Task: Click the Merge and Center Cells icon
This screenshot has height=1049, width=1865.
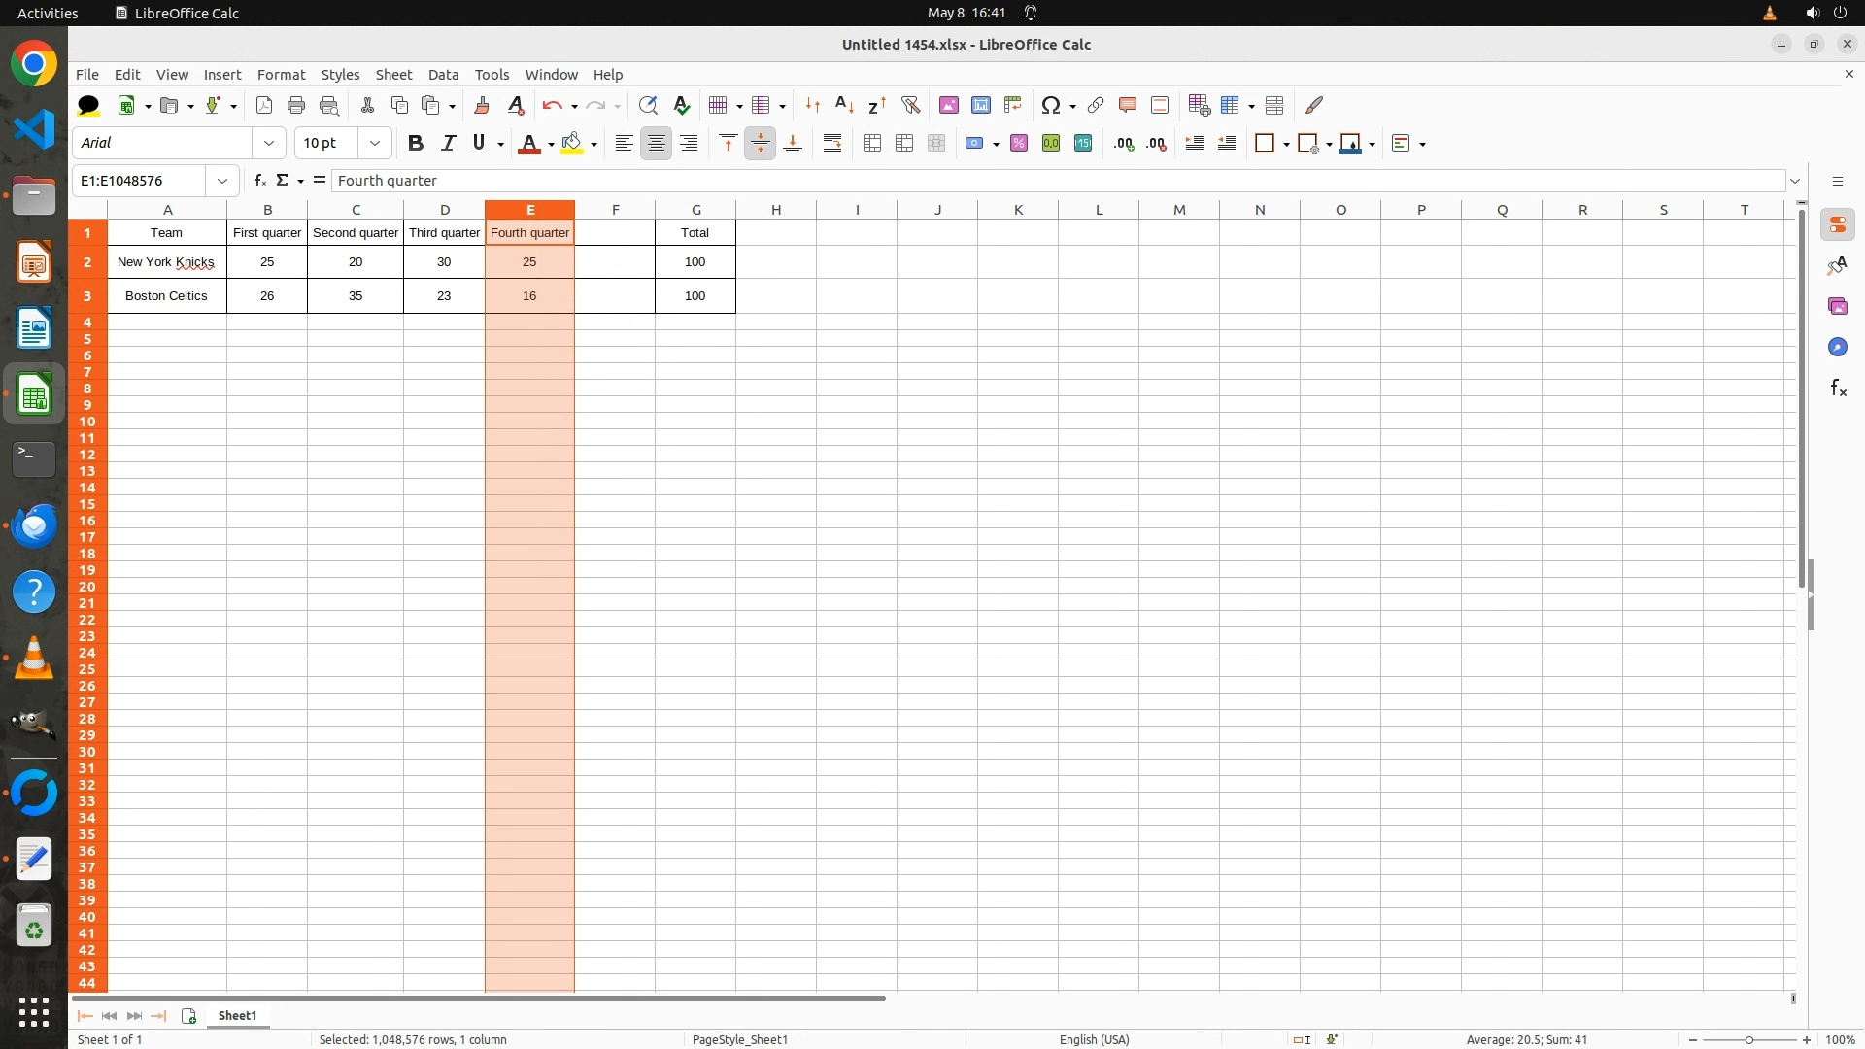Action: pyautogui.click(x=872, y=143)
